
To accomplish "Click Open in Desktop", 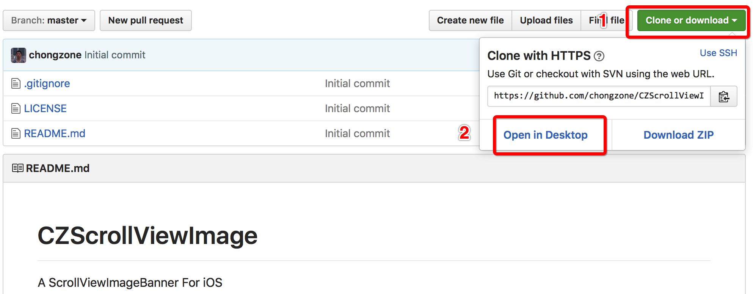I will coord(545,135).
